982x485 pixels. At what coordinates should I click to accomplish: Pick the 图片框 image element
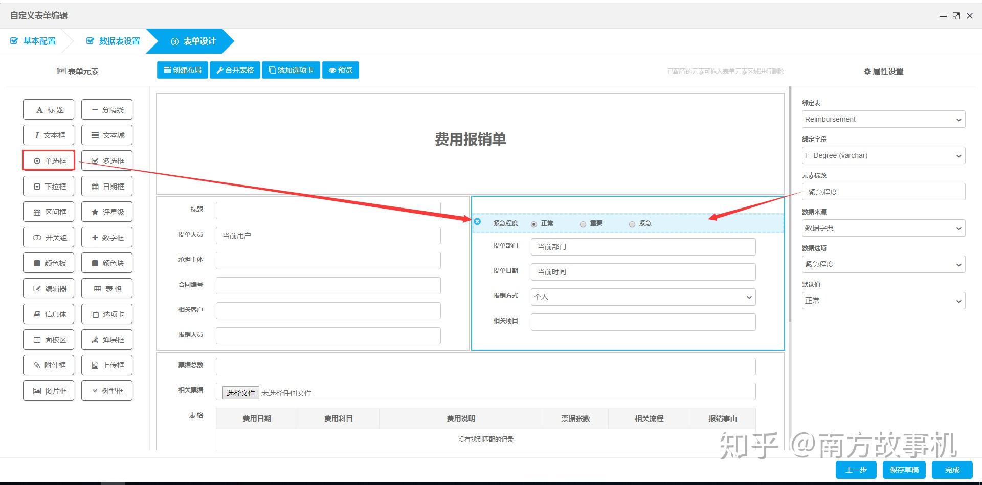tap(49, 390)
